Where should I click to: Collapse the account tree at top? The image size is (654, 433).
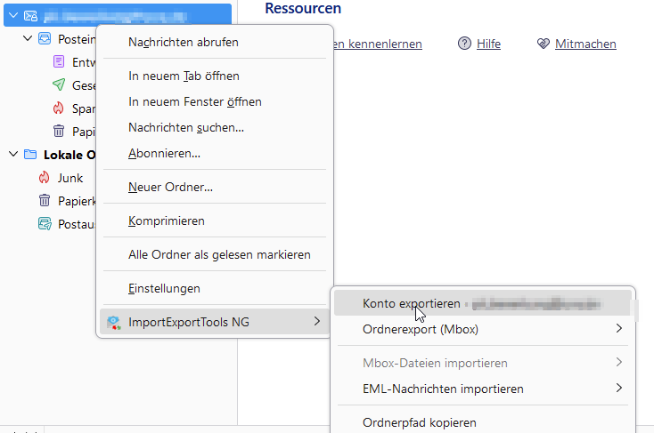click(x=13, y=16)
